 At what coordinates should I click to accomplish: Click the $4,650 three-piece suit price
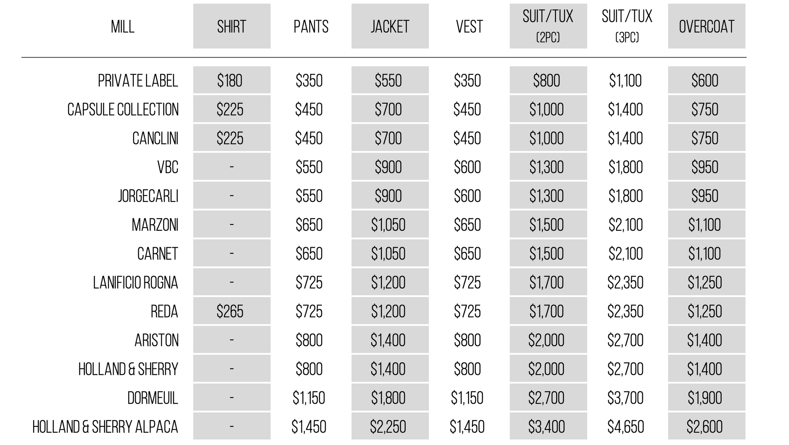pyautogui.click(x=625, y=427)
